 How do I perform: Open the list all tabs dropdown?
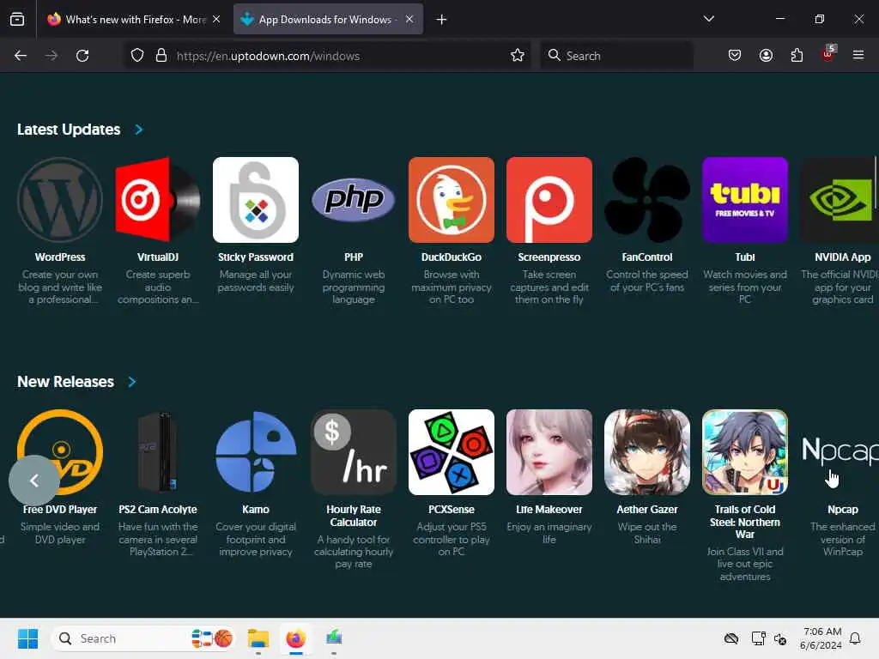(x=708, y=19)
